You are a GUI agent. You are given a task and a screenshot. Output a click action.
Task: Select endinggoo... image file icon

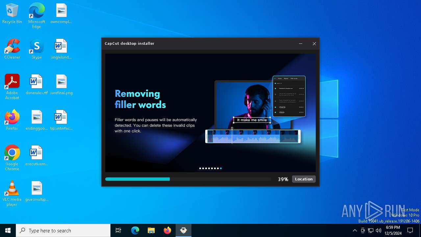(x=37, y=120)
